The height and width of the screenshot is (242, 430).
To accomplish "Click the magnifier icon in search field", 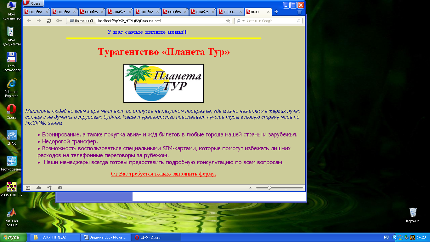I will click(298, 21).
